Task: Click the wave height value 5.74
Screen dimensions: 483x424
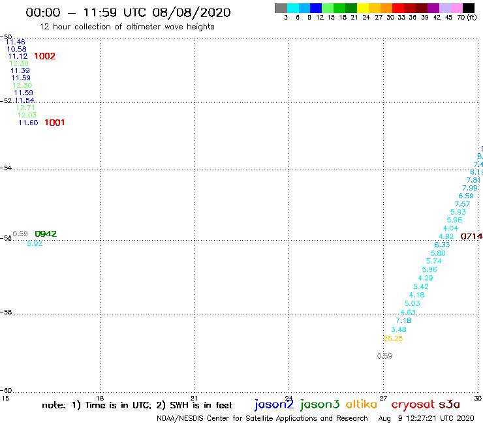Action: [433, 261]
